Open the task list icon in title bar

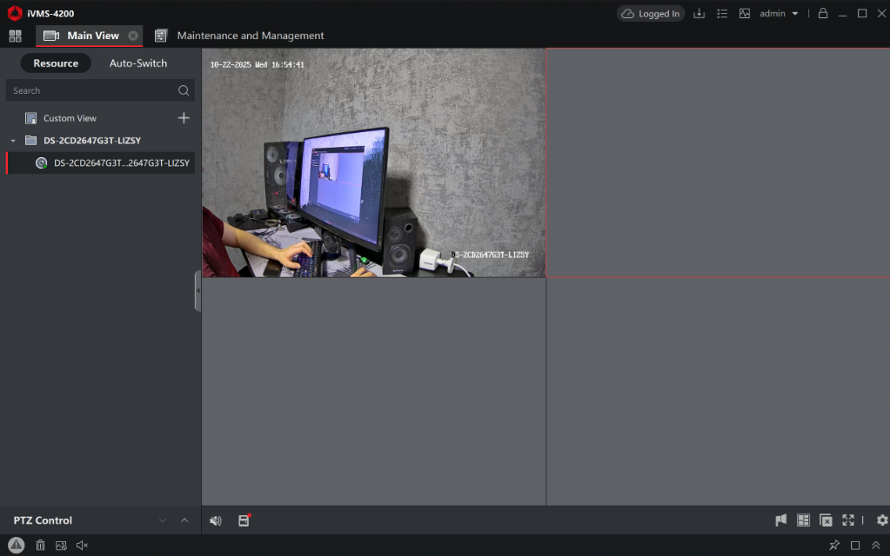[722, 14]
